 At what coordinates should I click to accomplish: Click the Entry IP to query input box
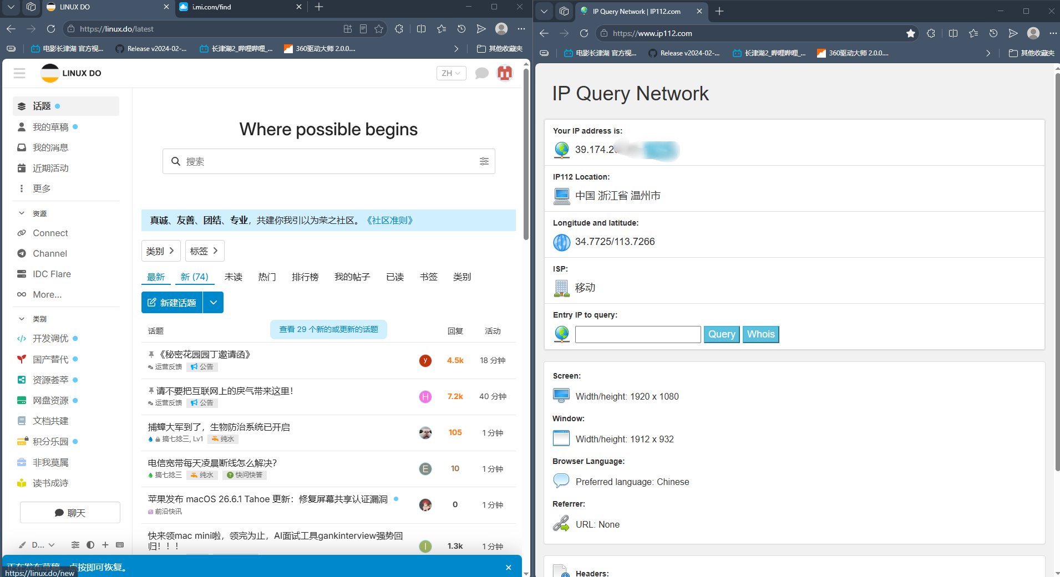(638, 334)
